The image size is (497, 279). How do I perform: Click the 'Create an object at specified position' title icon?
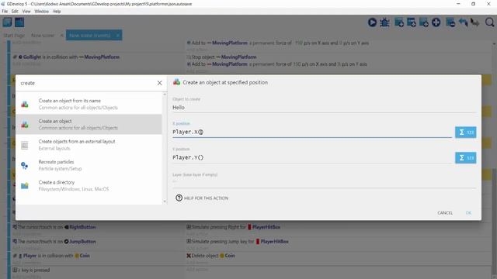pos(176,82)
